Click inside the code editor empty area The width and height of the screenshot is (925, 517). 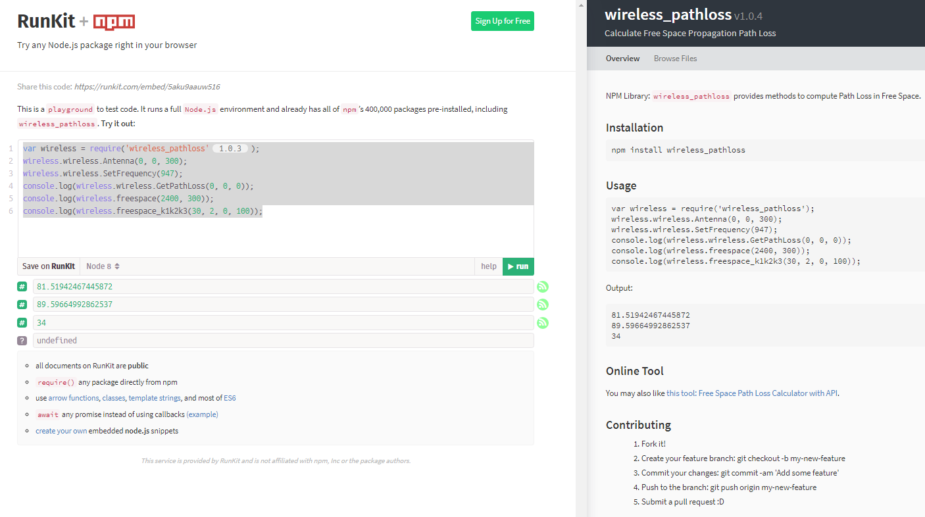click(276, 237)
